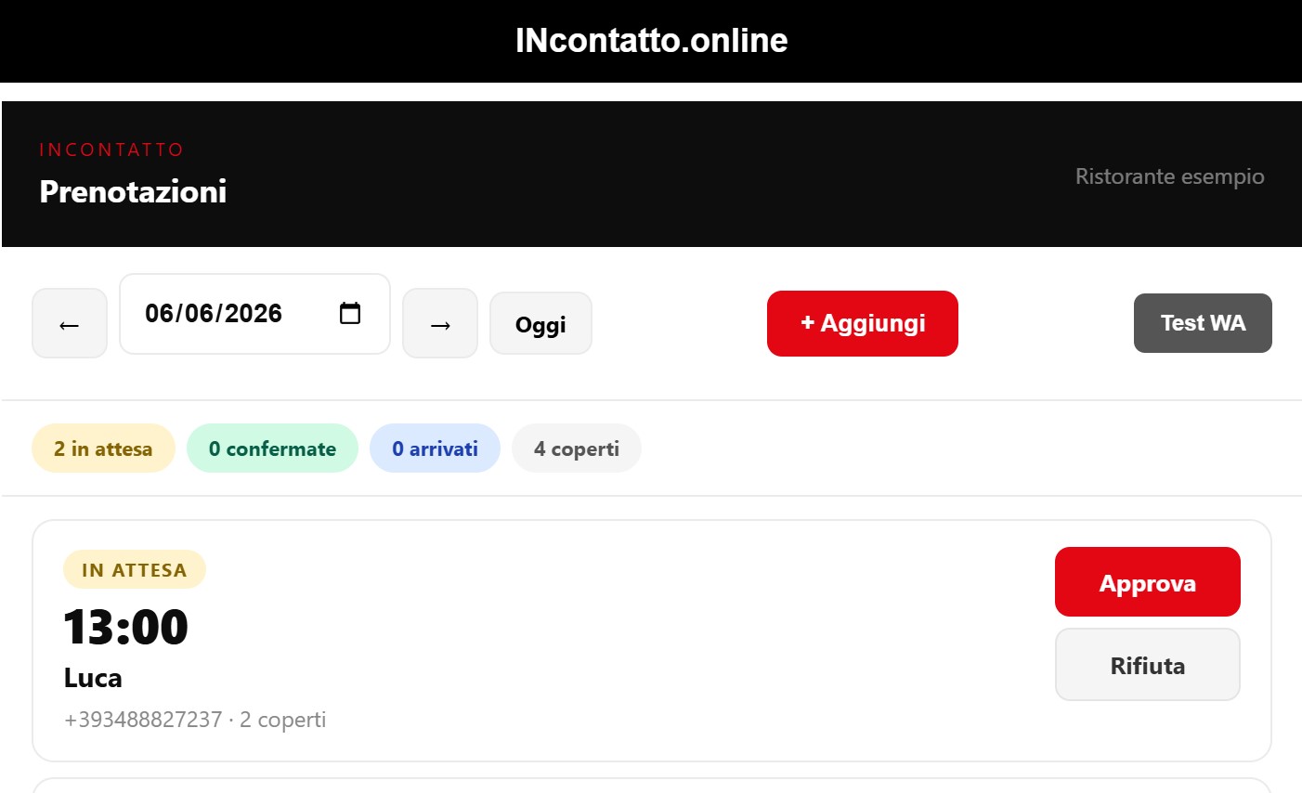This screenshot has height=793, width=1302.
Task: Jump to today with Oggi button
Action: pos(540,323)
